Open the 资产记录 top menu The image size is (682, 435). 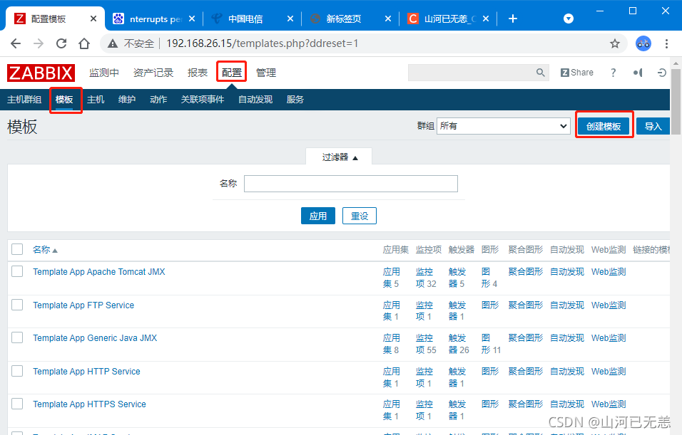tap(153, 73)
